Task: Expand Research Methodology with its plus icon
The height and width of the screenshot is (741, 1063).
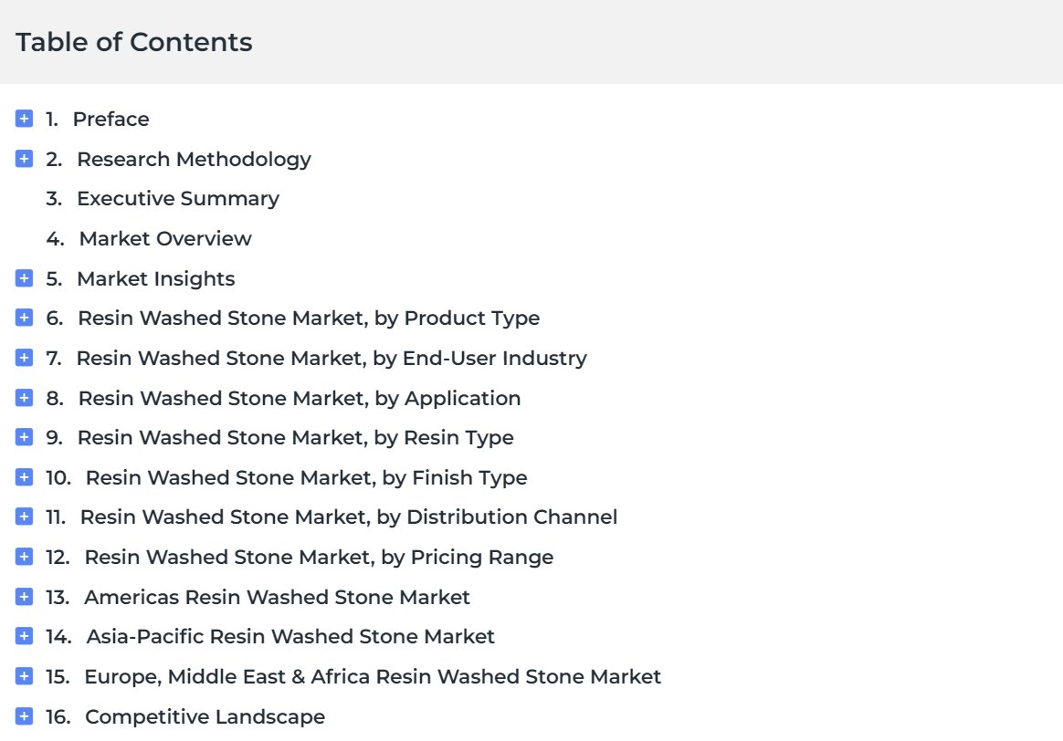Action: (x=24, y=159)
